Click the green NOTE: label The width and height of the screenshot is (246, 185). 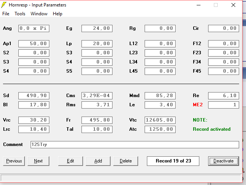tap(200, 120)
